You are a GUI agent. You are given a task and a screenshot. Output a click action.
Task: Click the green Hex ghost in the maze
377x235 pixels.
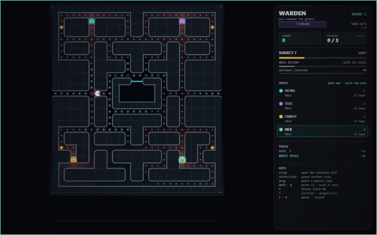pos(182,160)
